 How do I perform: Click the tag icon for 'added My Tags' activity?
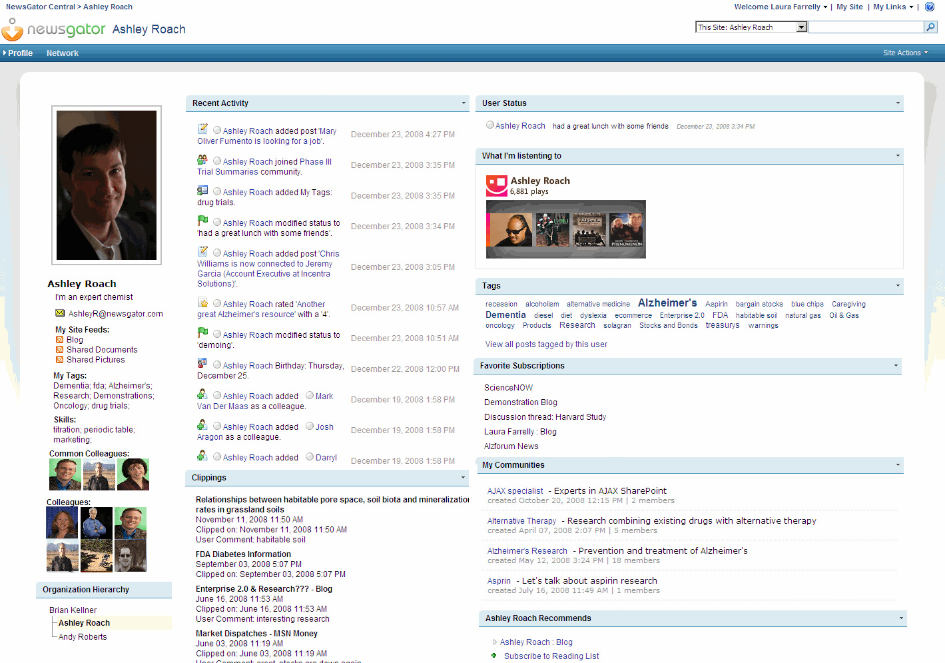click(202, 191)
